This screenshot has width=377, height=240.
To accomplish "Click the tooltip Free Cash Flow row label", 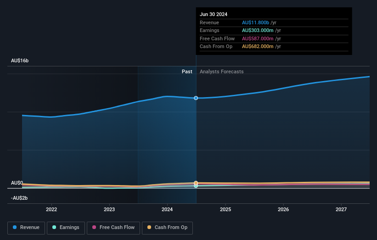I will coord(217,38).
